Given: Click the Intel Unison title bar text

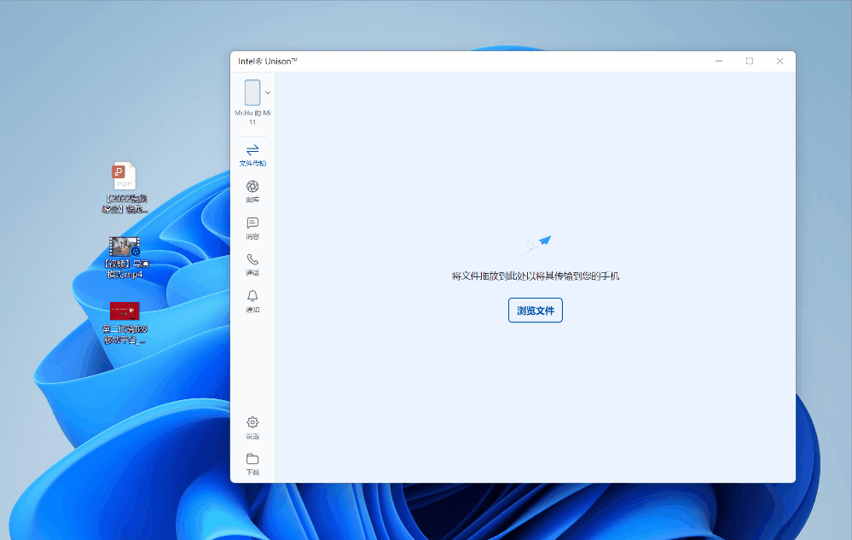Looking at the screenshot, I should (x=268, y=61).
